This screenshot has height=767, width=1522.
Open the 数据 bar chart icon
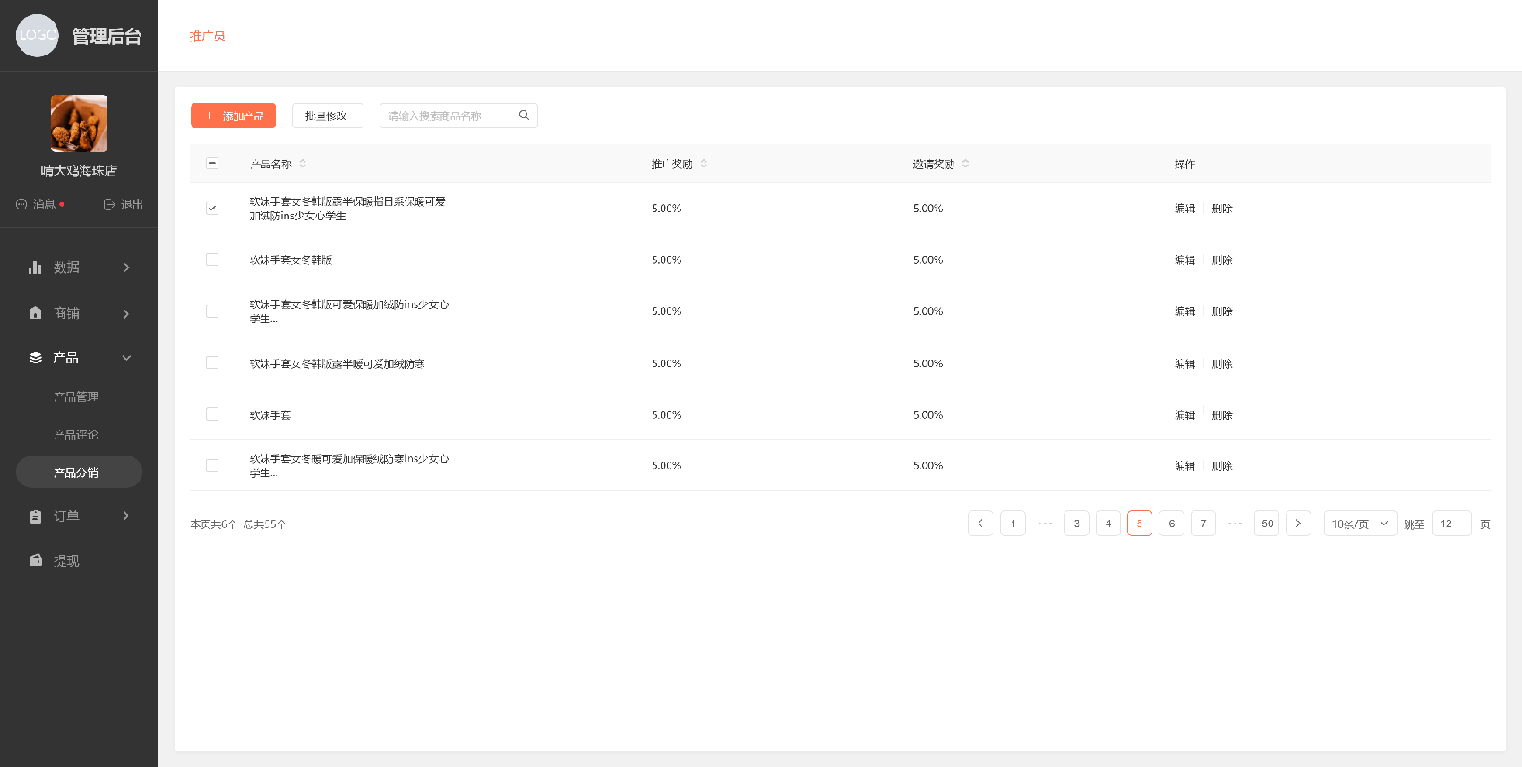click(35, 267)
